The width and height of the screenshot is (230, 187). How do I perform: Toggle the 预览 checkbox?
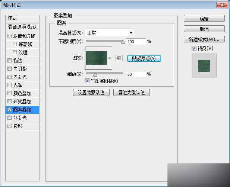point(194,48)
